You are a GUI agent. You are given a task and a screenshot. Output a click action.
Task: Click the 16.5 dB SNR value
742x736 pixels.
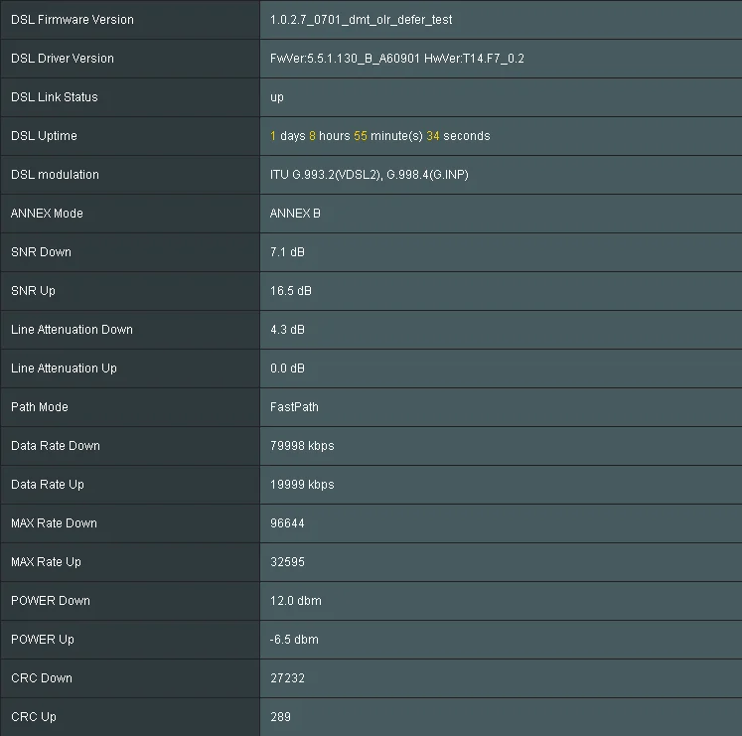[291, 291]
